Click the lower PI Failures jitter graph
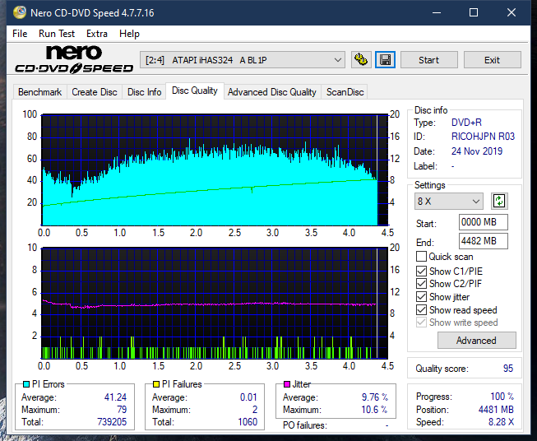This screenshot has height=441, width=537. click(x=215, y=304)
